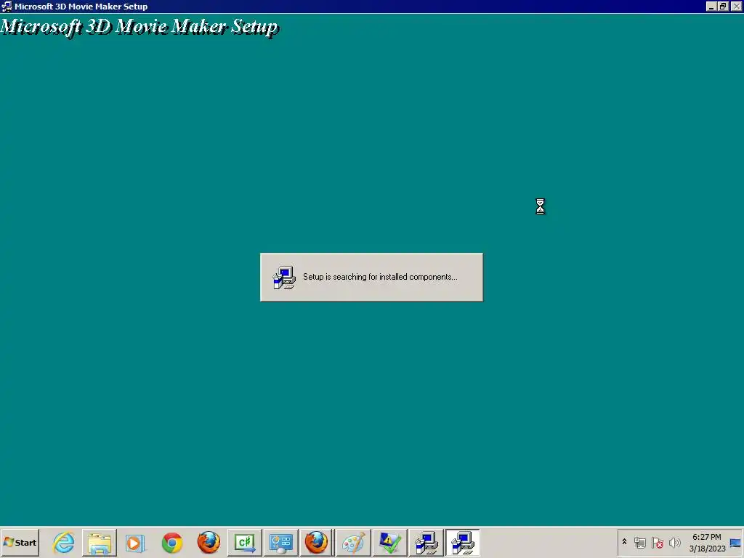Open the network status tray icon

639,542
